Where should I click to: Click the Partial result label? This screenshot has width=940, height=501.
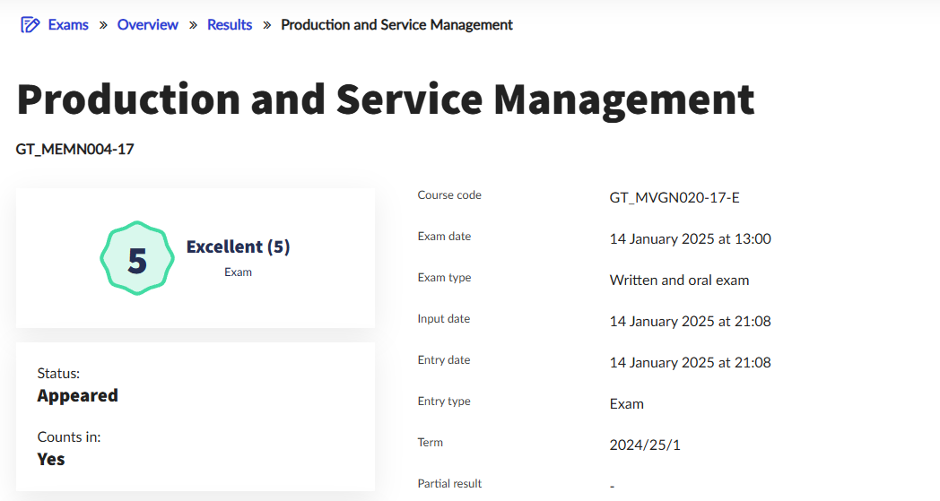pyautogui.click(x=449, y=484)
